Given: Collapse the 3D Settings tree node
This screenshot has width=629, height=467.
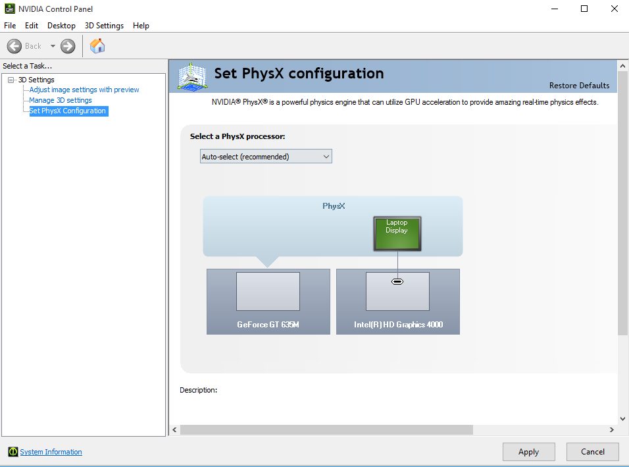Looking at the screenshot, I should coord(11,80).
